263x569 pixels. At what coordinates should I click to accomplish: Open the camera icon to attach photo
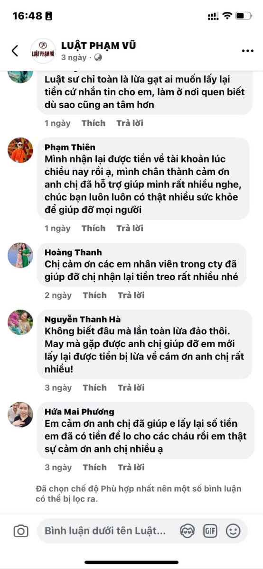click(20, 531)
